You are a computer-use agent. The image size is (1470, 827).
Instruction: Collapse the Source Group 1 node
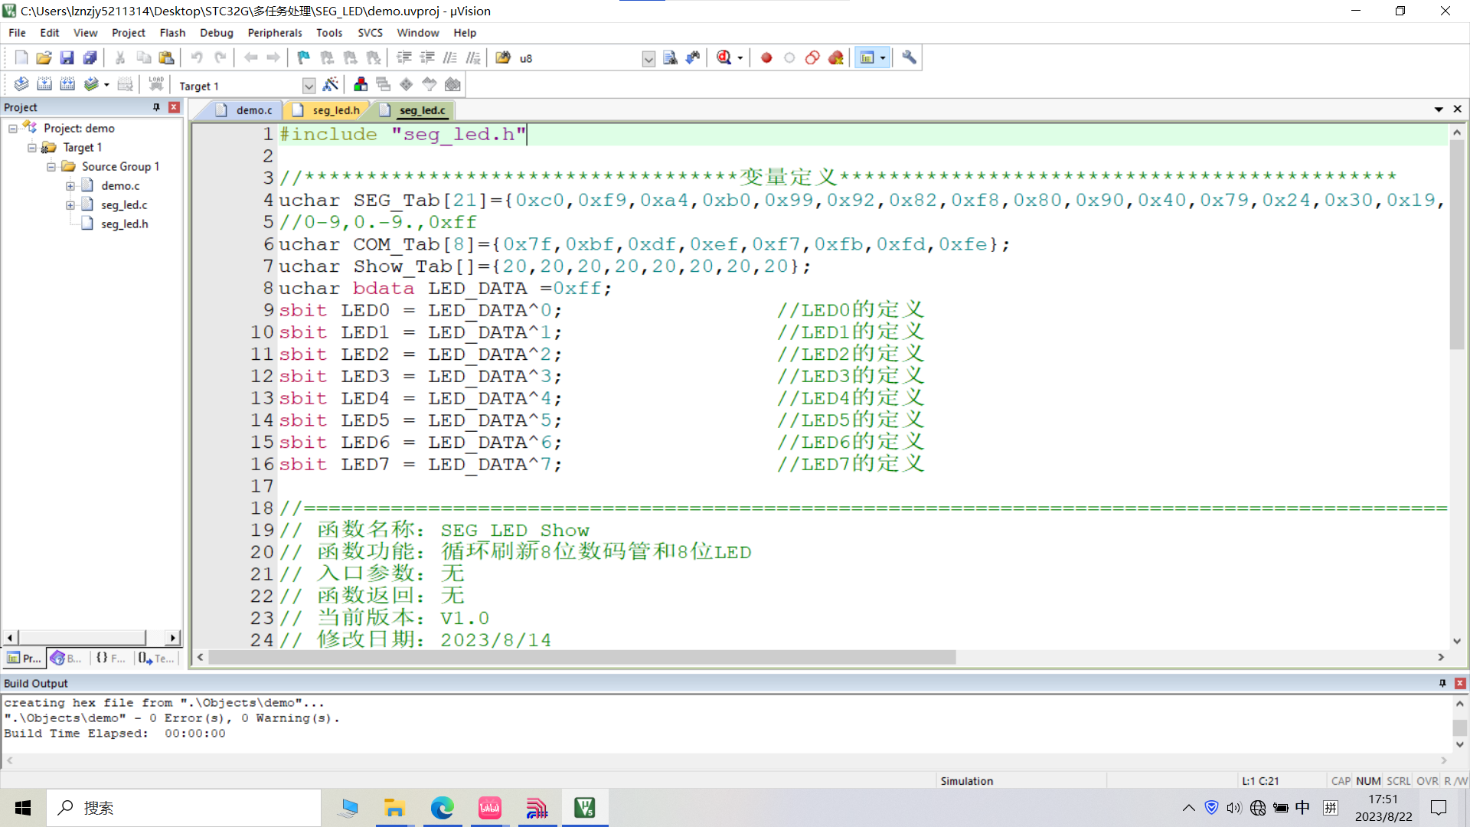coord(51,167)
